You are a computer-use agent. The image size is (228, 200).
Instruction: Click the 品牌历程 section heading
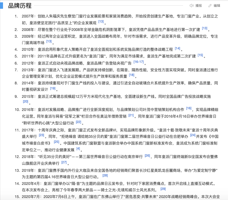20,6
